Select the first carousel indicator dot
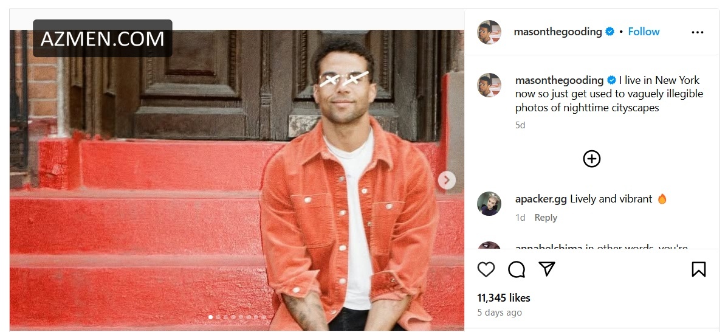Viewport: 728px width, 332px height. point(211,317)
